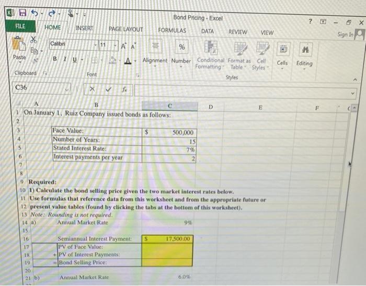Screen dimensions: 366x286
Task: Collapse the ribbon with the caret arrow
Action: 355,79
